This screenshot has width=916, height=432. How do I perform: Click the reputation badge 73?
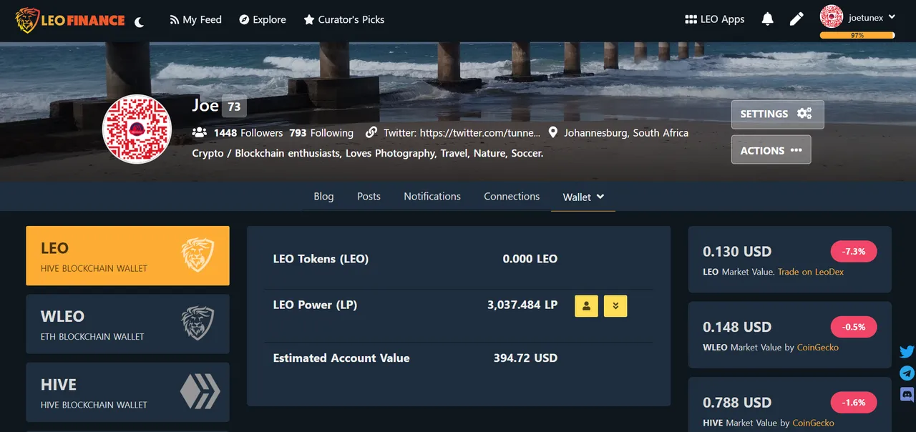coord(234,107)
